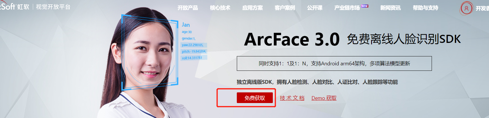Follow the Demo 获取 link
Screen dimensions: 489x118
[x=324, y=98]
